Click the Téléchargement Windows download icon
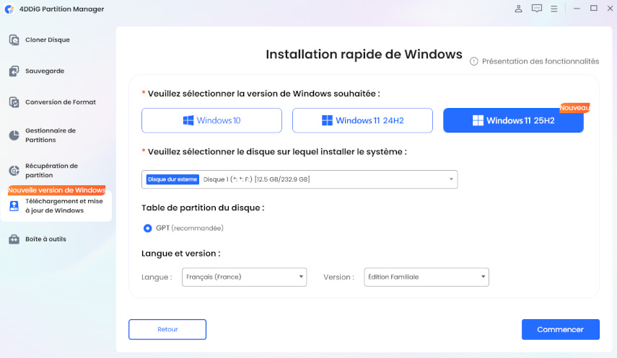The image size is (617, 358). 14,206
